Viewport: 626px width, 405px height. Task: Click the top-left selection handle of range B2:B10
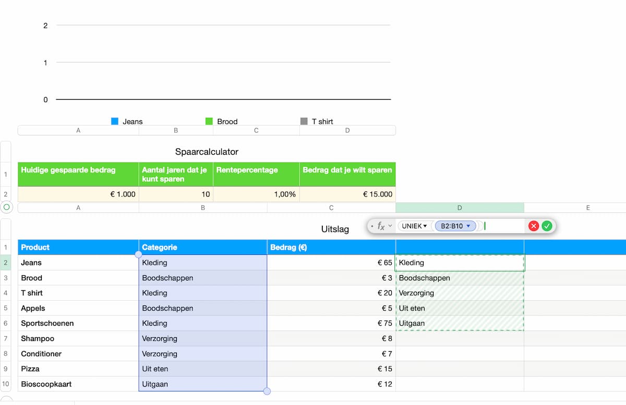[138, 254]
